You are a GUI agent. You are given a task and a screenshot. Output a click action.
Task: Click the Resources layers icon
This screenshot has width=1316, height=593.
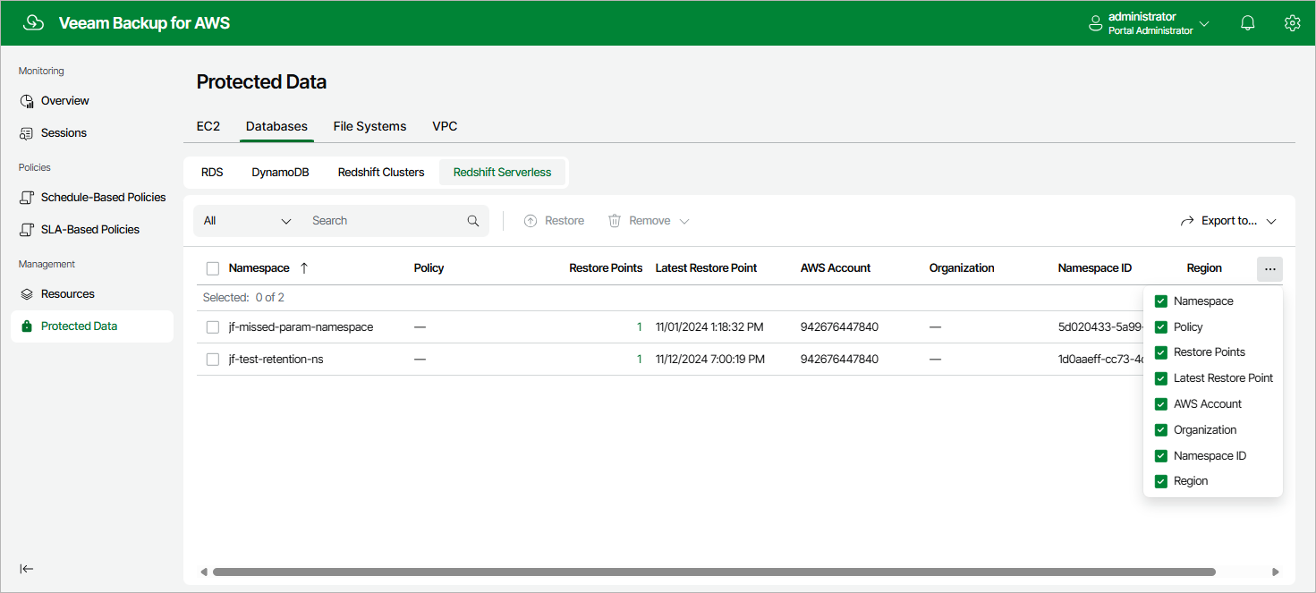(x=27, y=294)
